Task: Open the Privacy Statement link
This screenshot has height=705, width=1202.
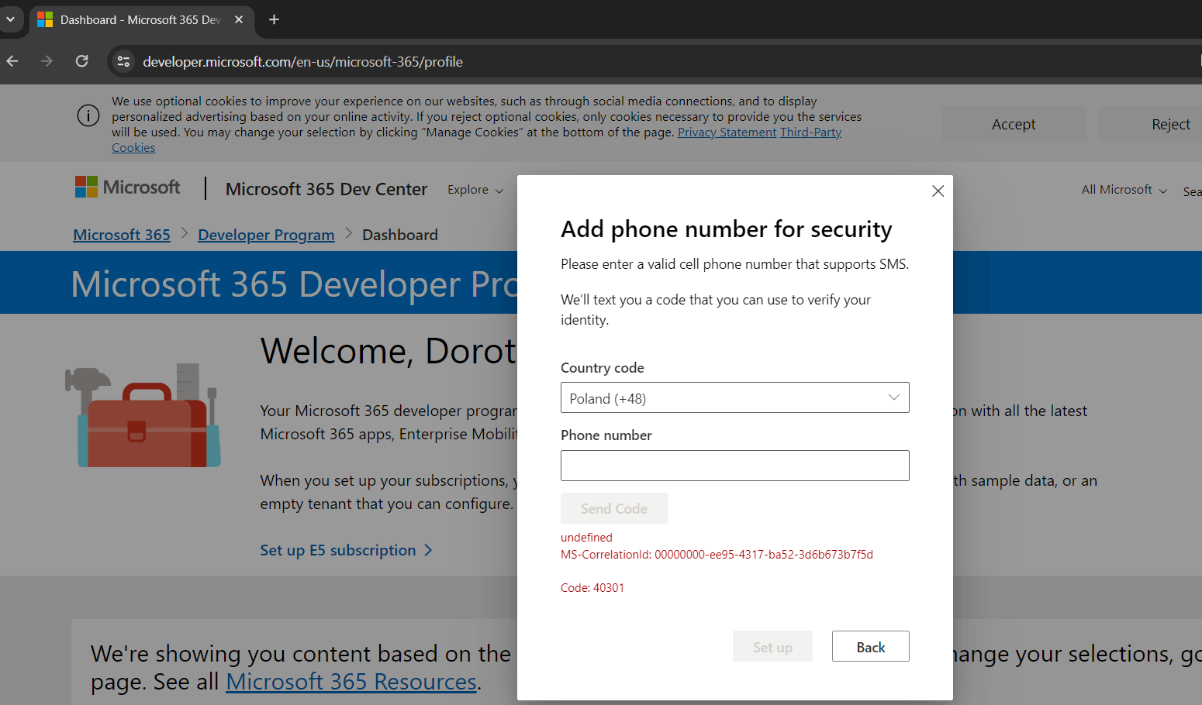Action: pyautogui.click(x=727, y=132)
